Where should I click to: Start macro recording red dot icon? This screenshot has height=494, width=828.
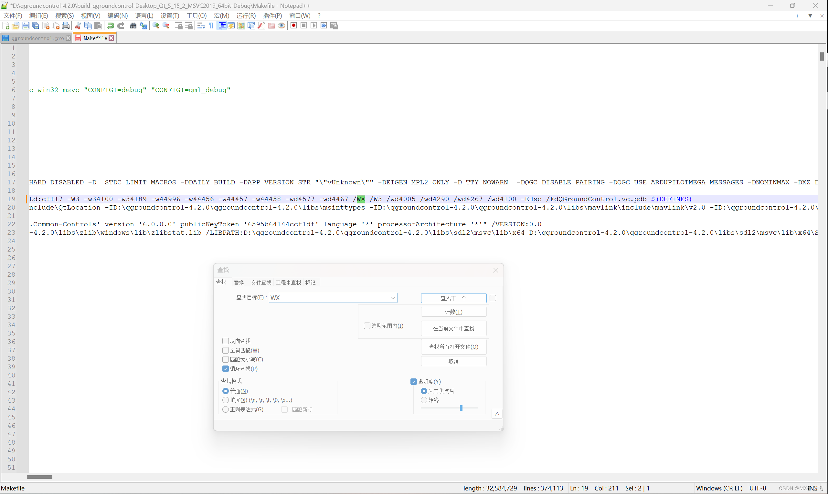tap(293, 26)
